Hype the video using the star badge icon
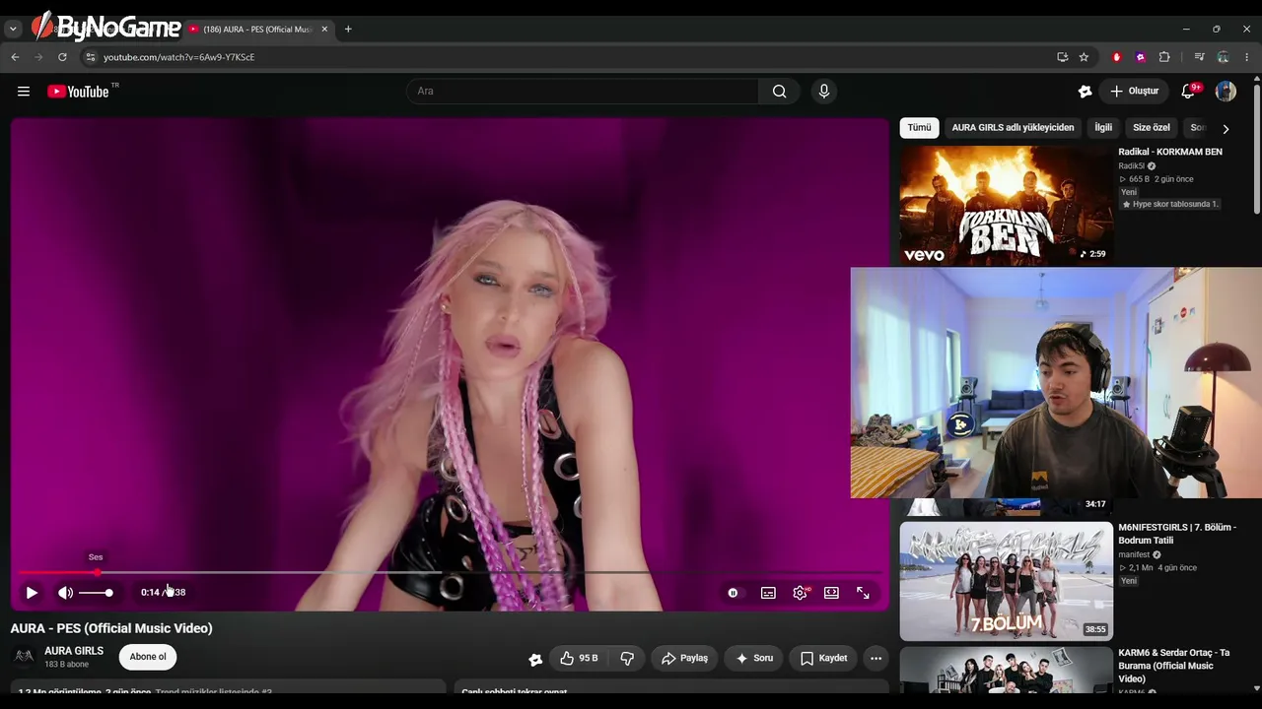The height and width of the screenshot is (709, 1262). point(535,659)
